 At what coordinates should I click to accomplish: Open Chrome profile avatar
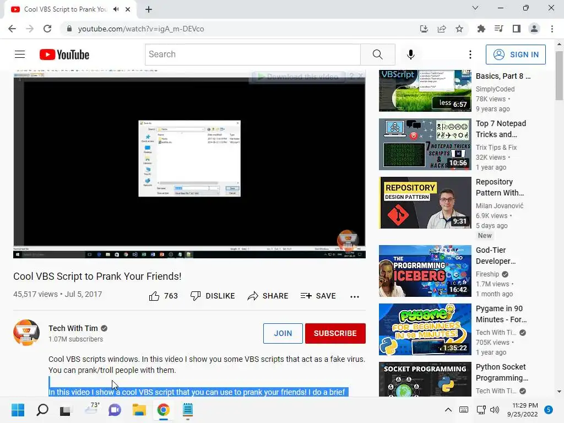pyautogui.click(x=534, y=29)
